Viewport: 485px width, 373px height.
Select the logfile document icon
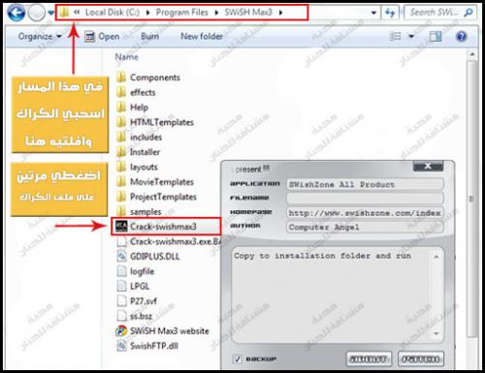[121, 271]
